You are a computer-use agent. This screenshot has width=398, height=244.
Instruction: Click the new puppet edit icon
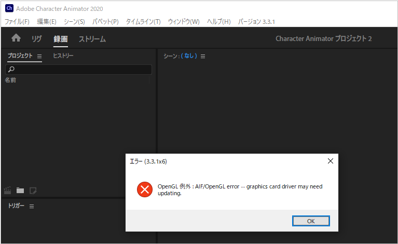(33, 191)
